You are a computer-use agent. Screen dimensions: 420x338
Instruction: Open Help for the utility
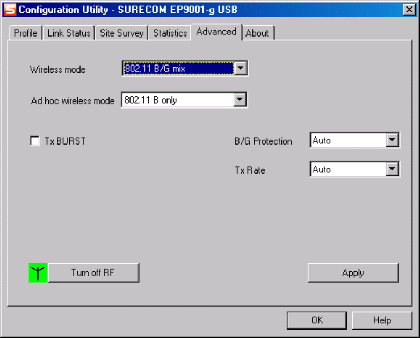point(382,320)
